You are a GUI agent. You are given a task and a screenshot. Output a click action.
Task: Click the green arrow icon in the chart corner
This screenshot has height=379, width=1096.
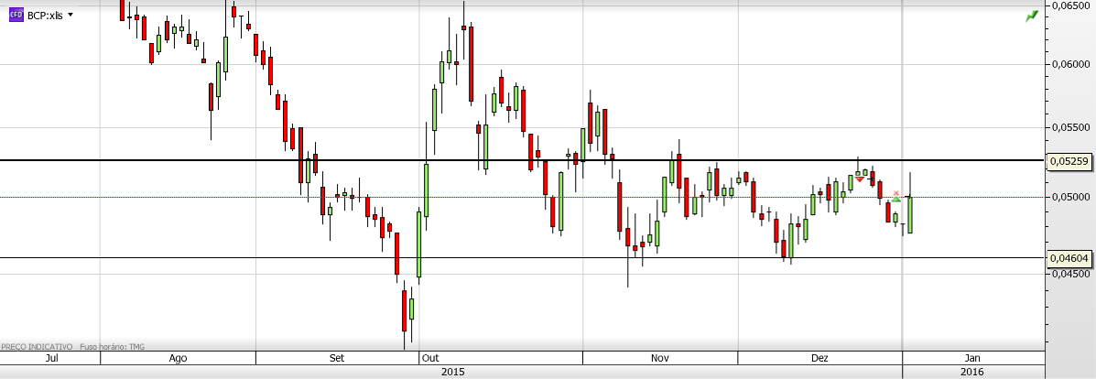coord(1032,16)
